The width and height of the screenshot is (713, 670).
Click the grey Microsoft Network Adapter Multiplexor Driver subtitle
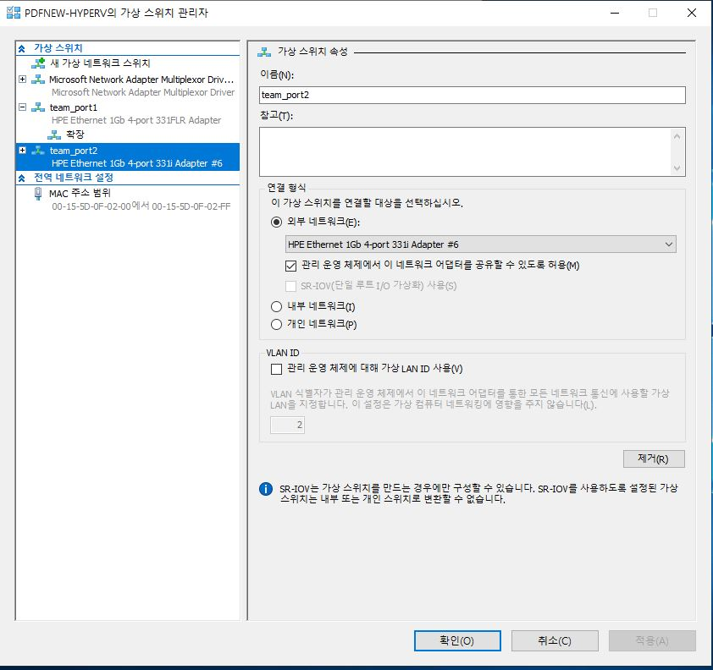click(143, 92)
